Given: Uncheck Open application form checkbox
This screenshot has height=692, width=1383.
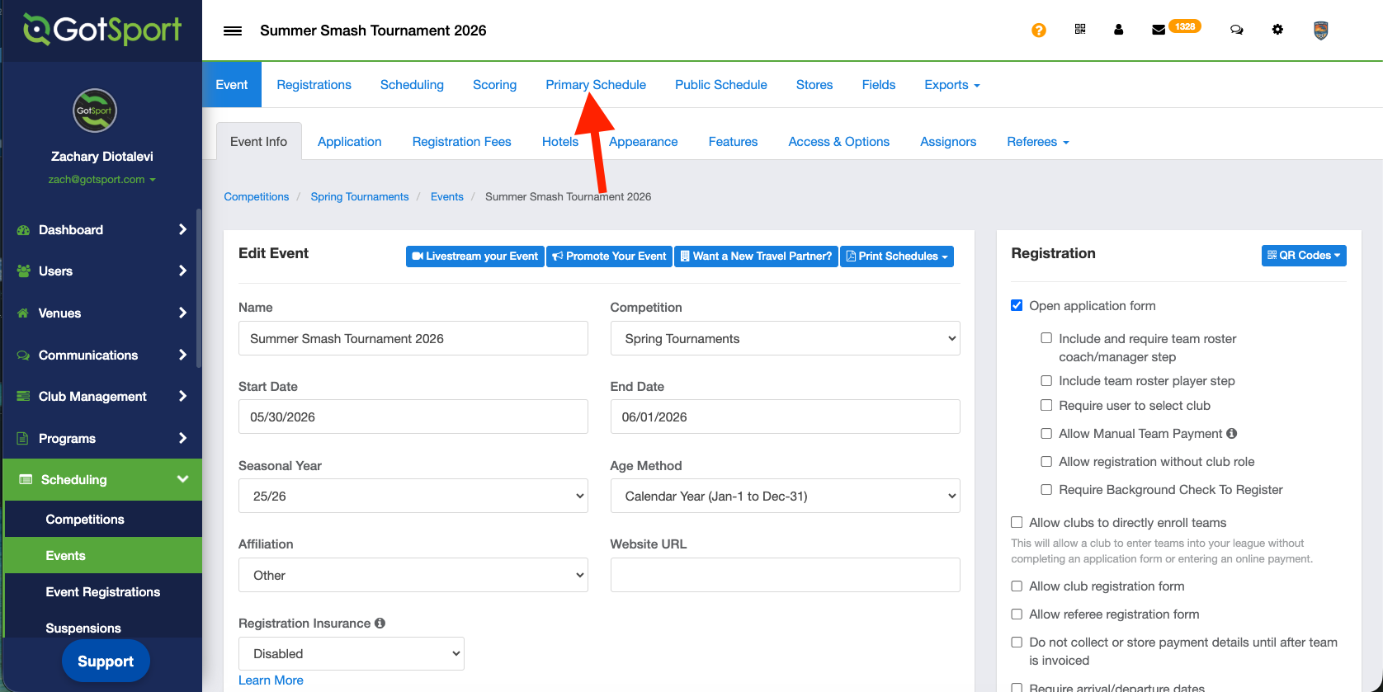Looking at the screenshot, I should pos(1017,306).
